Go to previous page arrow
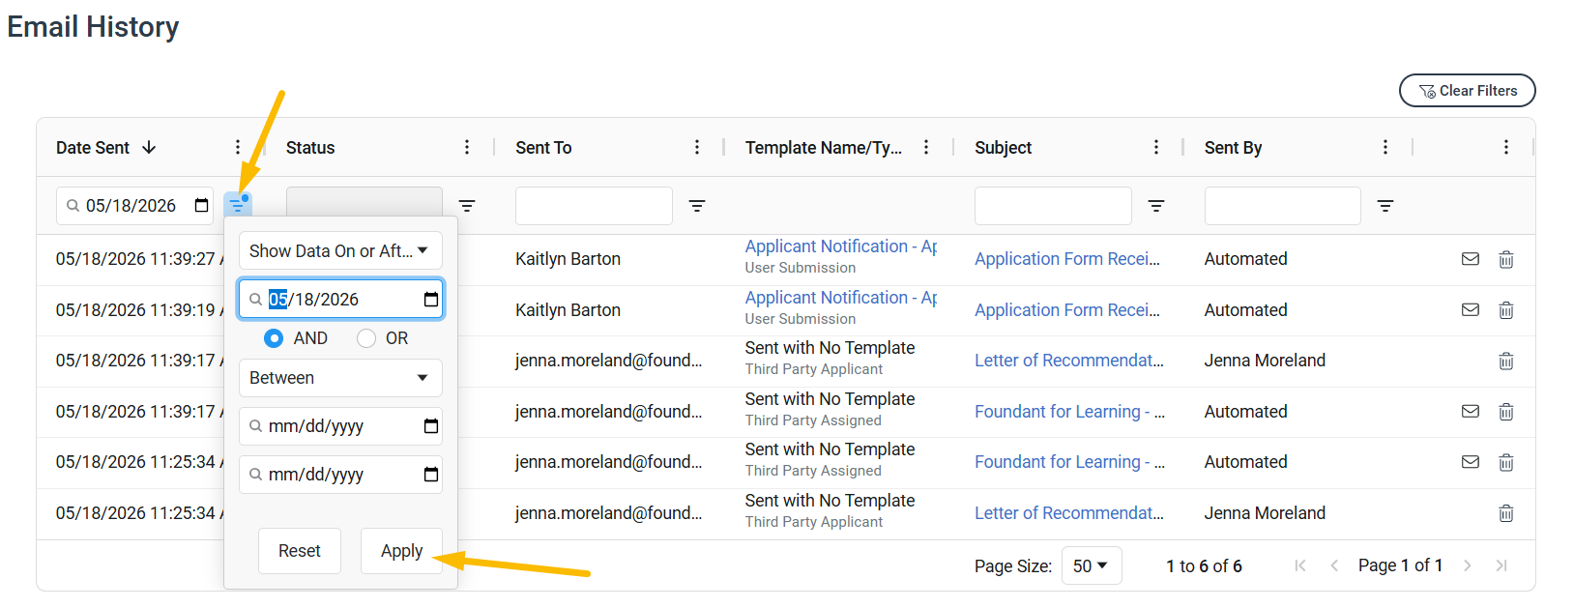The image size is (1574, 608). (x=1334, y=565)
